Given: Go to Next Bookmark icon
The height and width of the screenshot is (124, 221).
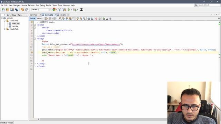Looking at the screenshot, I should 81,19.
